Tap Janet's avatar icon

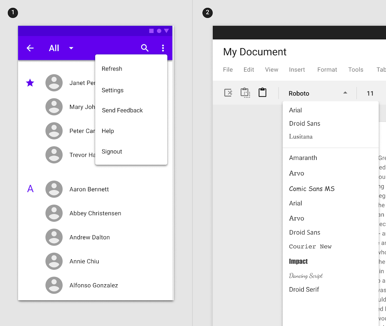pyautogui.click(x=54, y=83)
